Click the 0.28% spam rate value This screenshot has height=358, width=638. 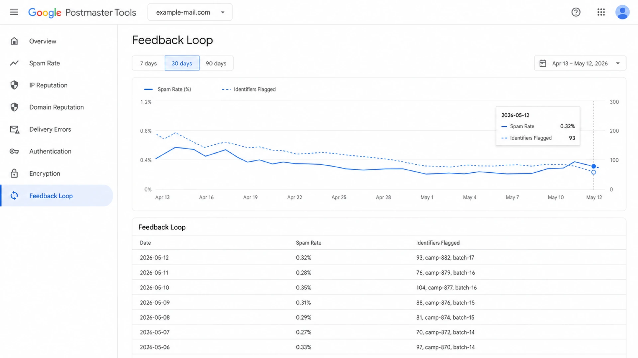coord(303,272)
